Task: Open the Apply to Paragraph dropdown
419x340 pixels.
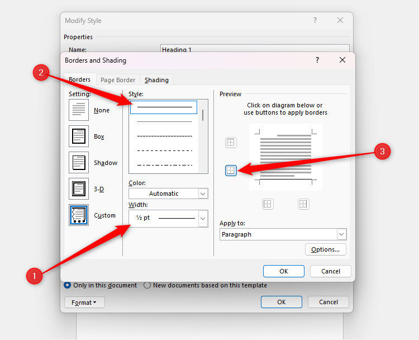Action: [283, 234]
